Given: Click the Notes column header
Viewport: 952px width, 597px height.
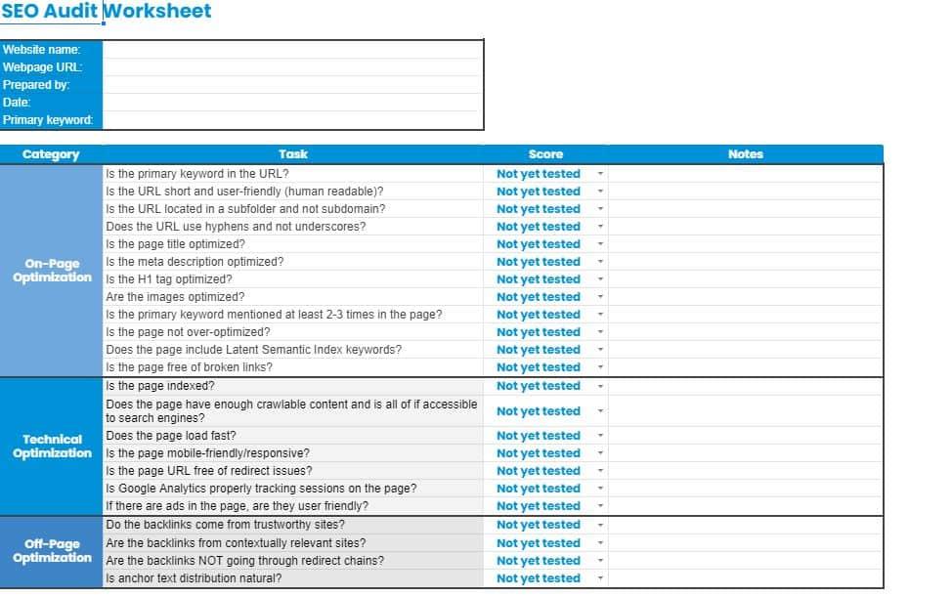Looking at the screenshot, I should 745,154.
